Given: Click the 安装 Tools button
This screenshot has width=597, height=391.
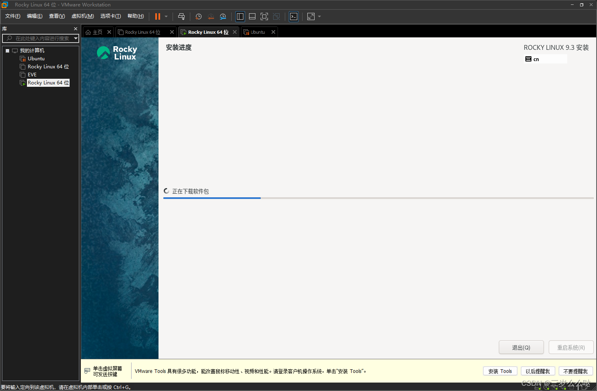Looking at the screenshot, I should tap(500, 371).
